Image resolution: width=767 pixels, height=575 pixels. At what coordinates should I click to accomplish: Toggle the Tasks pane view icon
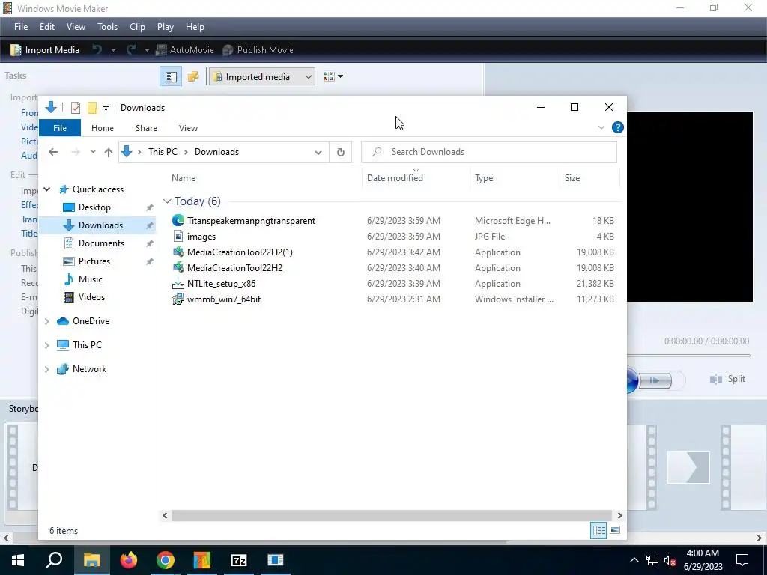pos(171,77)
